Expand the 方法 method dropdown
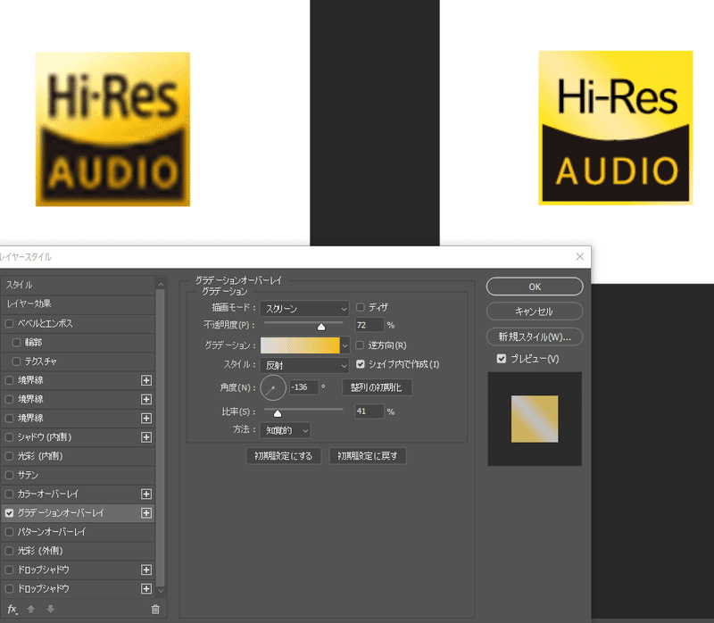This screenshot has height=623, width=714. tap(285, 430)
